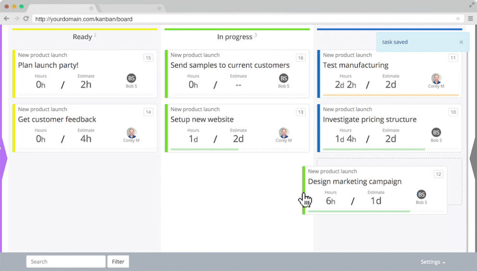The width and height of the screenshot is (477, 271).
Task: Open 'Send samples to current customers' task
Action: [230, 65]
